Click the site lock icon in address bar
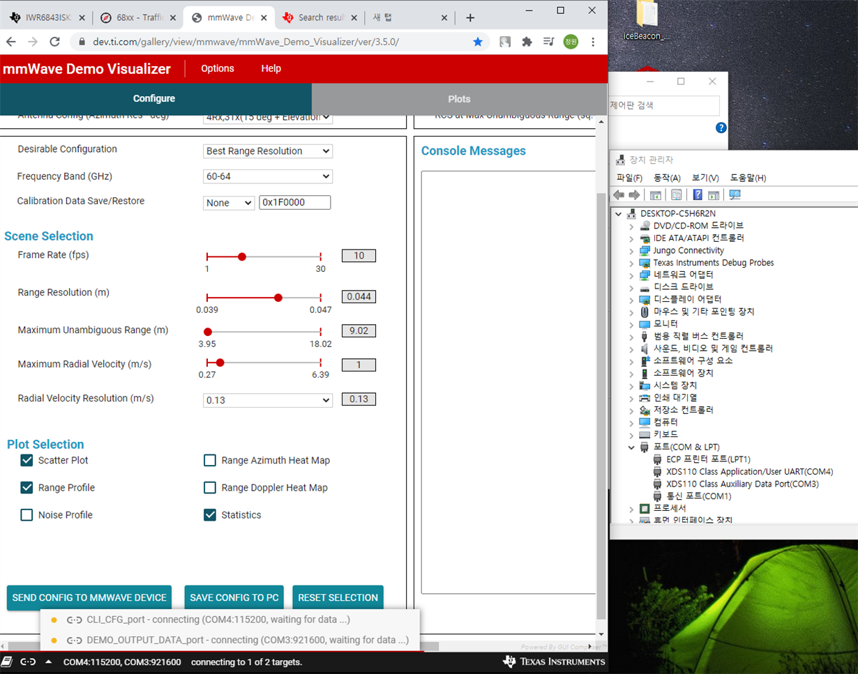 82,42
